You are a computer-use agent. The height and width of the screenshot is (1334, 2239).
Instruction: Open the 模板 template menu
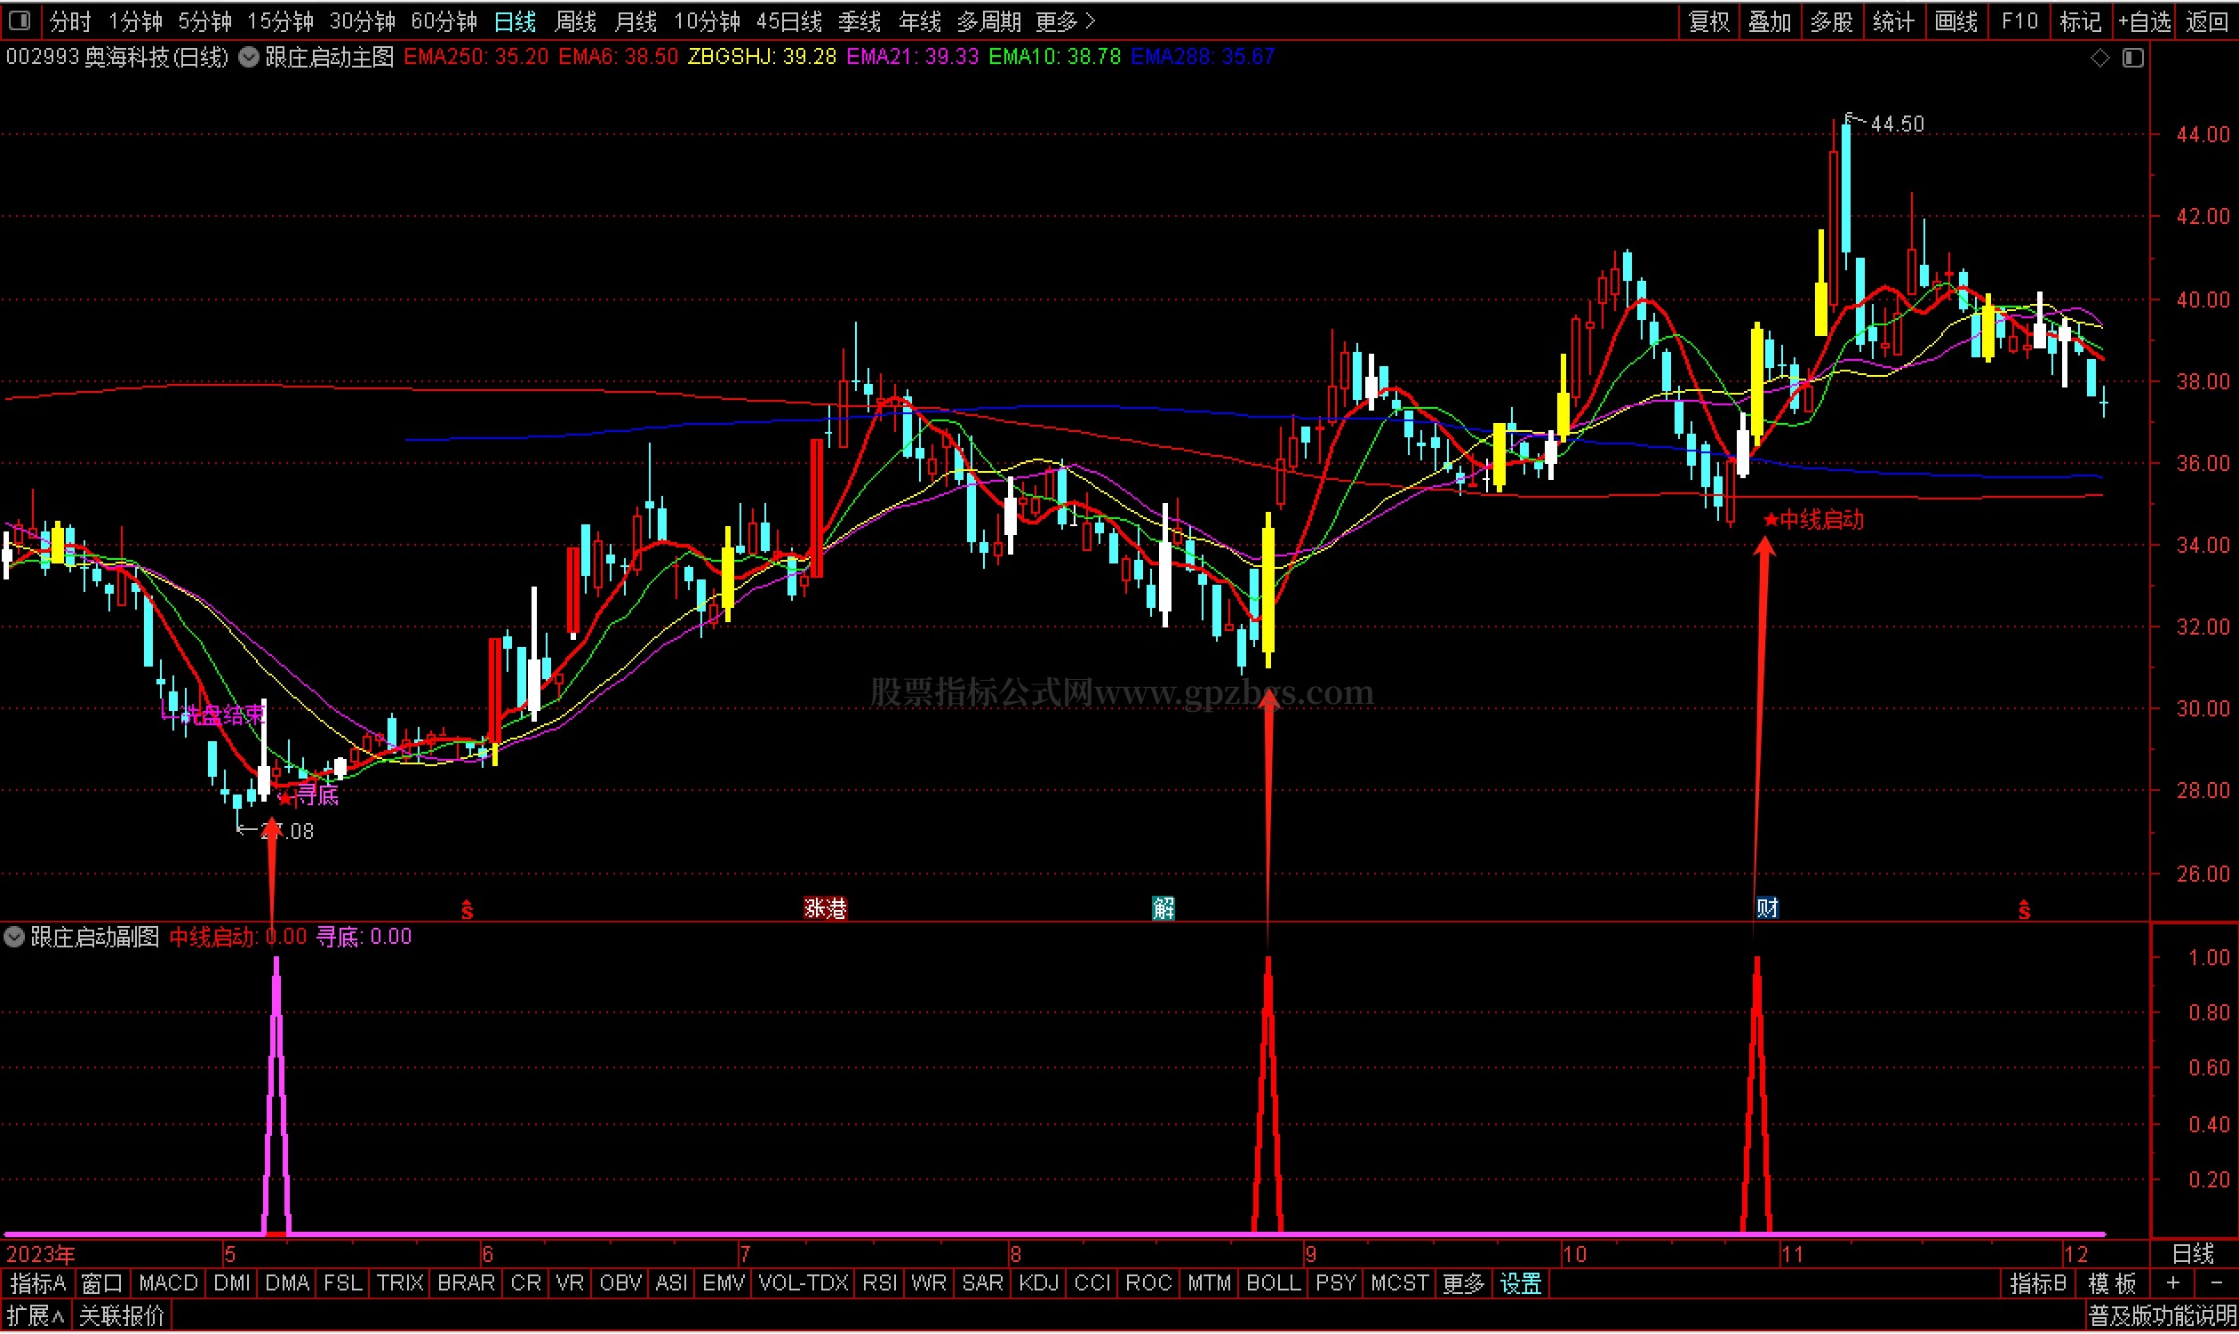pos(2112,1284)
